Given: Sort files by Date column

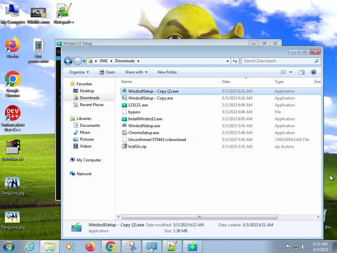Looking at the screenshot, I should coord(246,82).
